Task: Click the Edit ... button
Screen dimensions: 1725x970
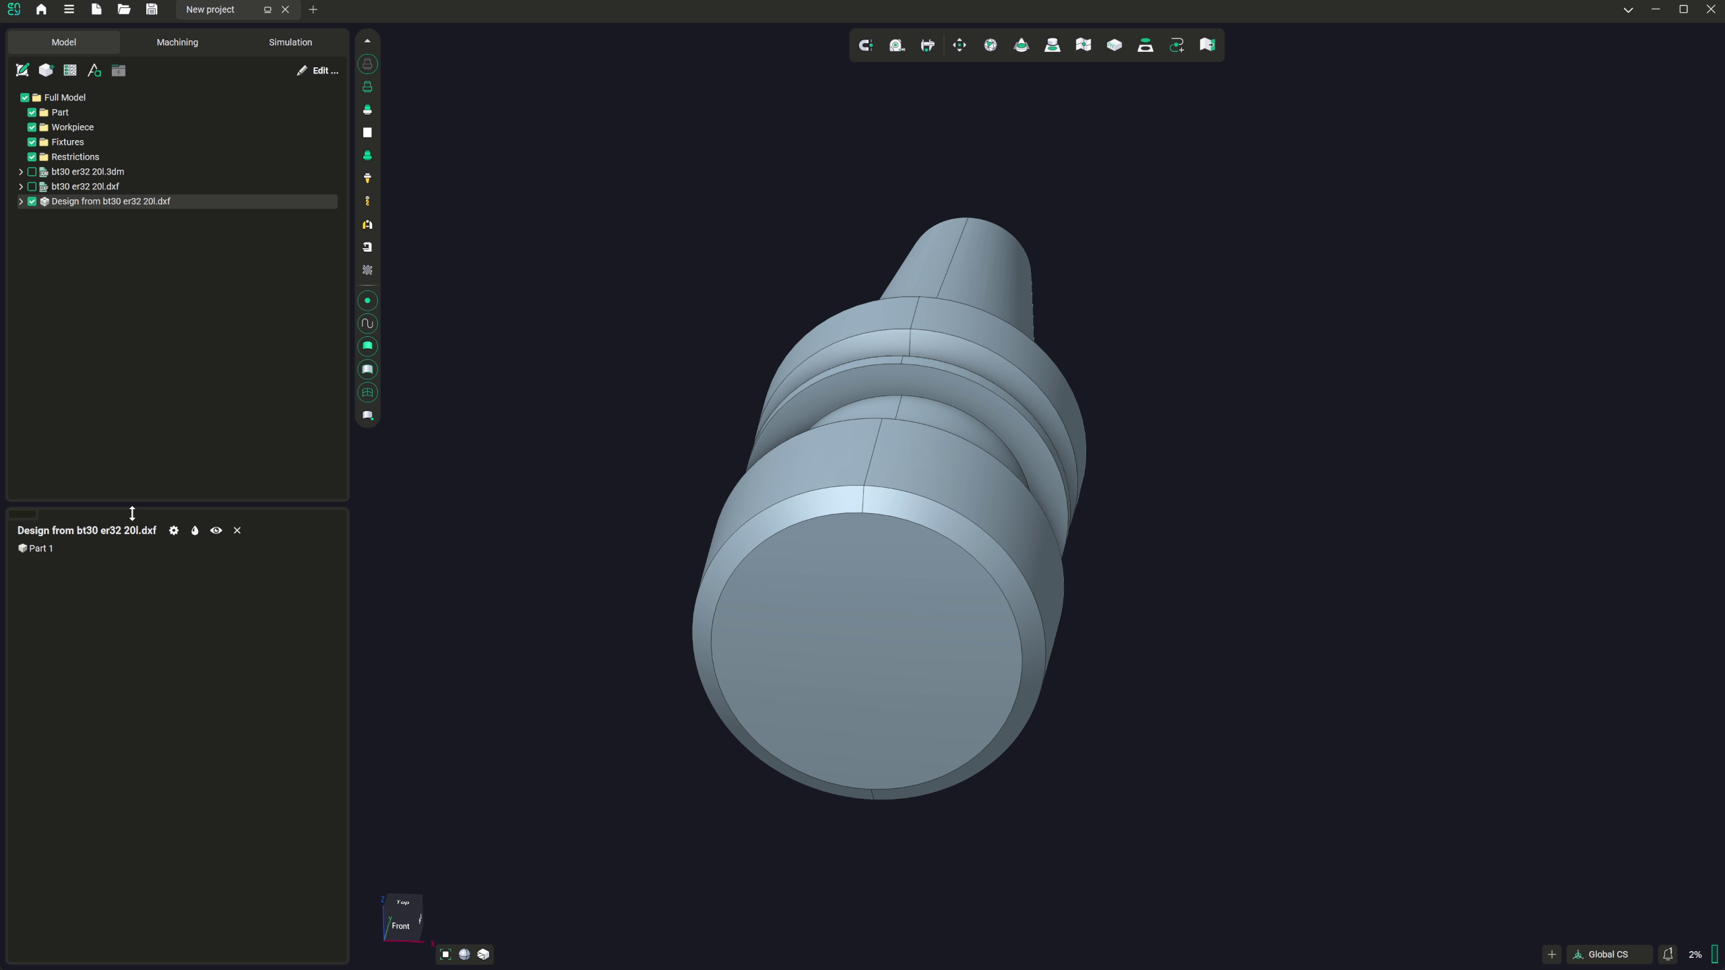Action: 318,70
